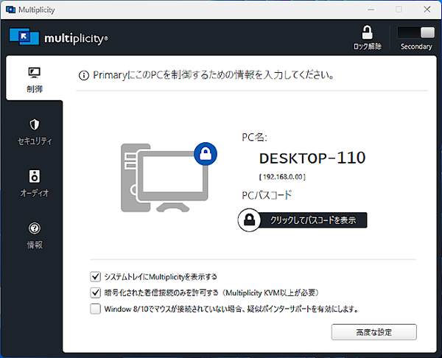This screenshot has width=442, height=358.
Task: Click the Multiplicity title bar app icon
Action: (x=11, y=10)
